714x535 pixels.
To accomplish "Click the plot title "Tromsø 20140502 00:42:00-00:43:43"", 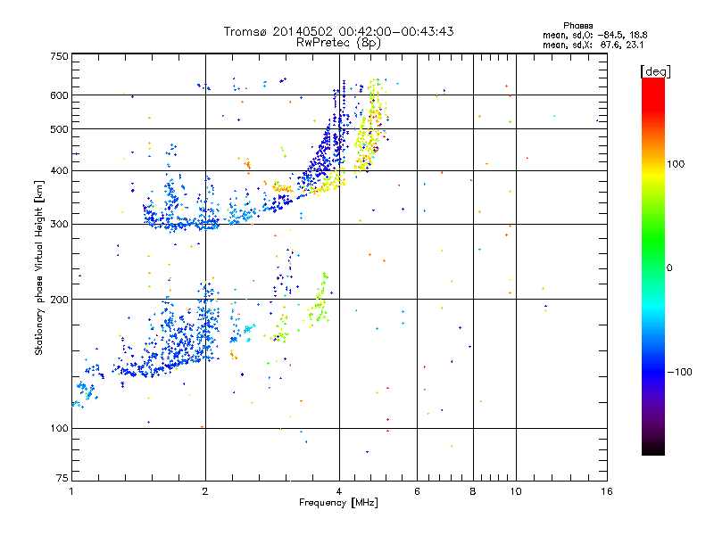I will click(338, 31).
